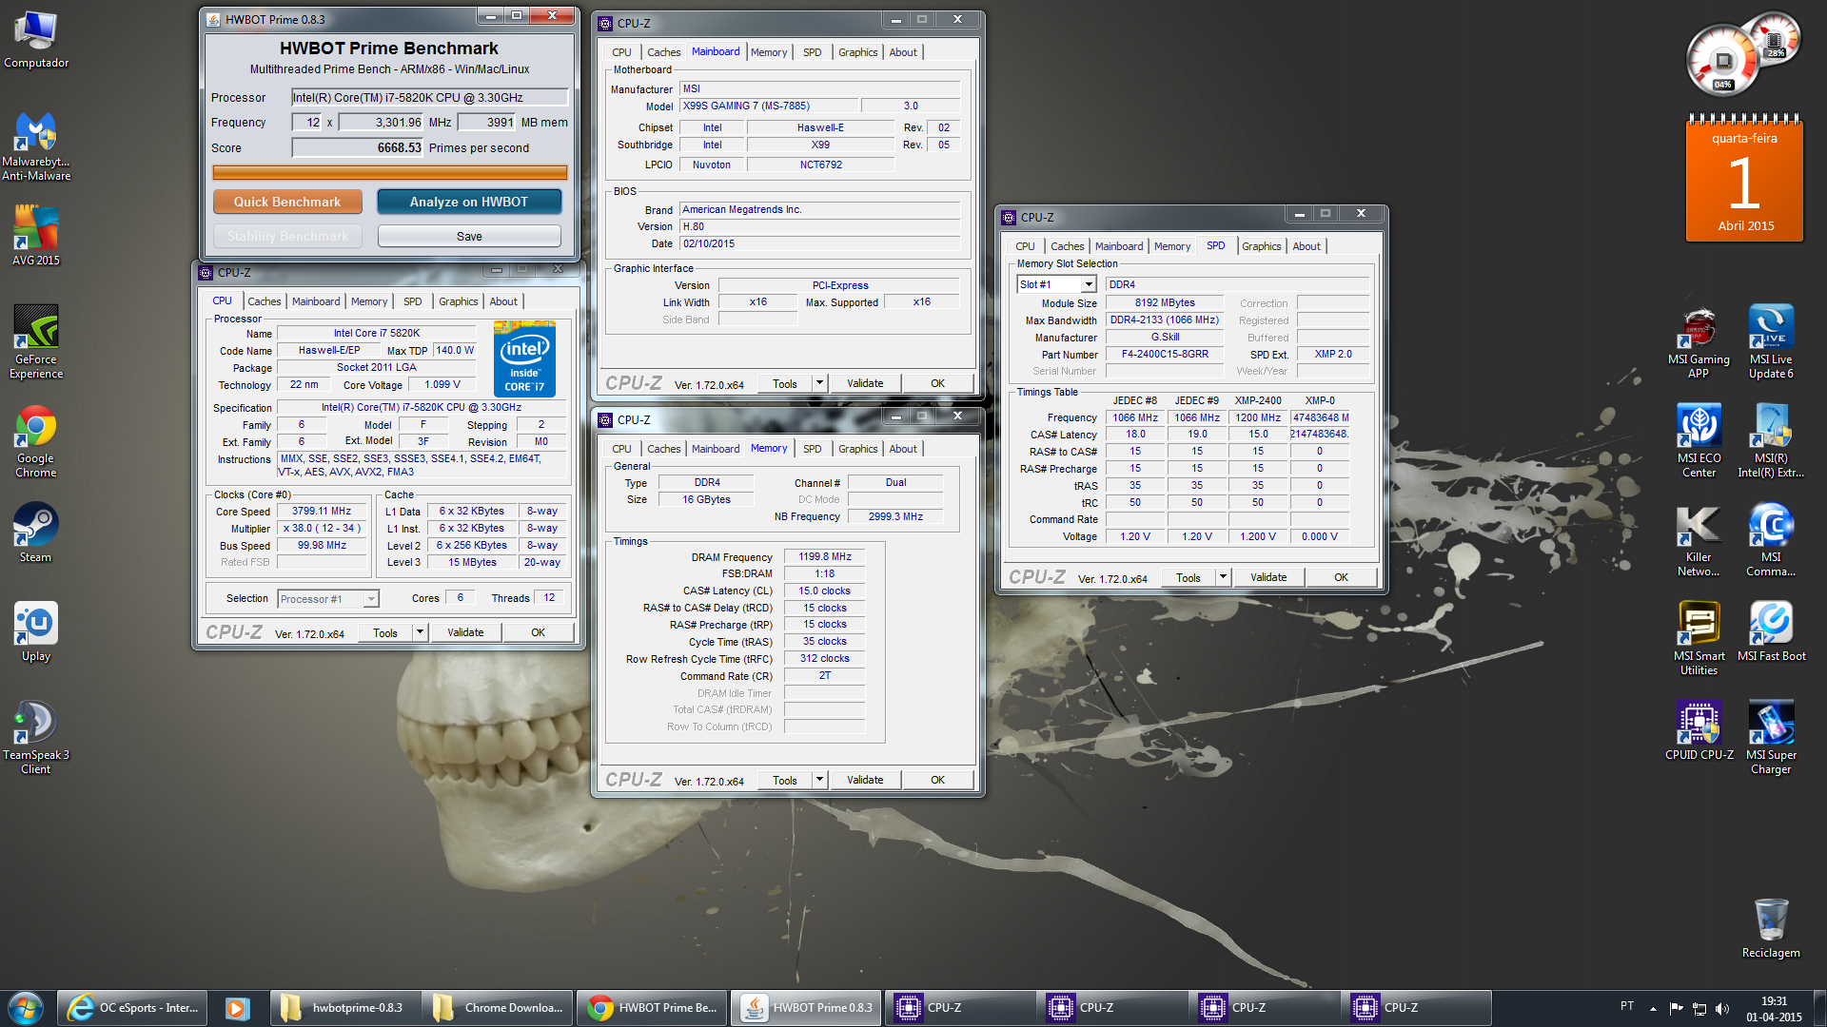Click the orange benchmark progress bar
The width and height of the screenshot is (1827, 1027).
389,173
